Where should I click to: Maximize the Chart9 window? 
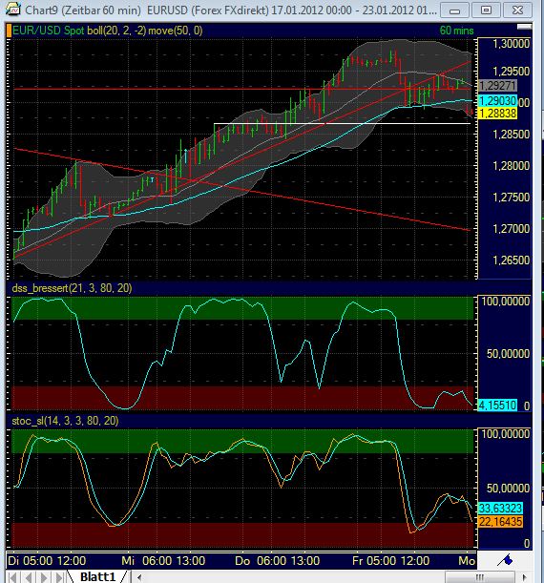486,10
